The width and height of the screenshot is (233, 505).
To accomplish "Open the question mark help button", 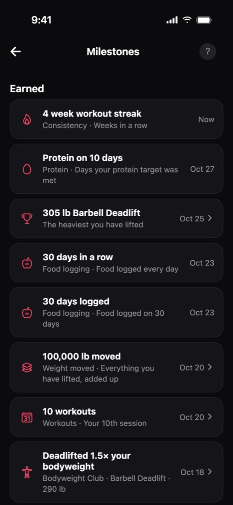I will coord(208,51).
